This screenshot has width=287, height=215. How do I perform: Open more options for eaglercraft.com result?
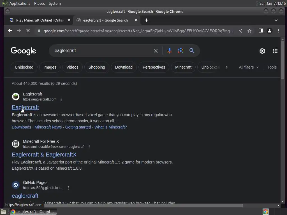(x=61, y=99)
